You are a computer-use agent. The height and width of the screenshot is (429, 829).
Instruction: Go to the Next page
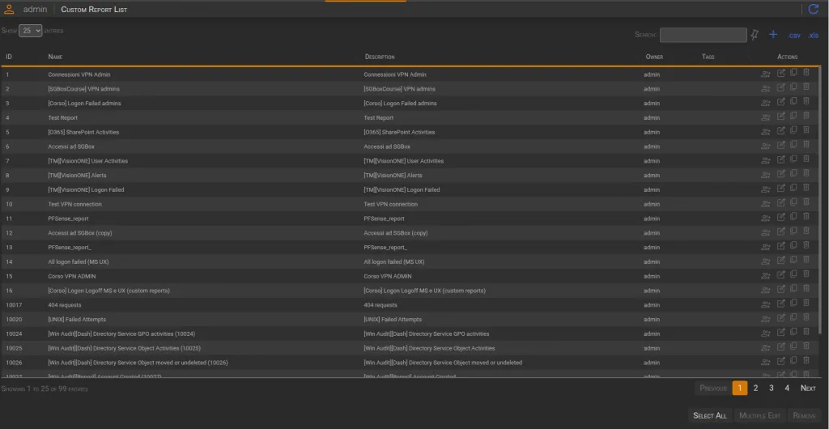[x=808, y=389]
